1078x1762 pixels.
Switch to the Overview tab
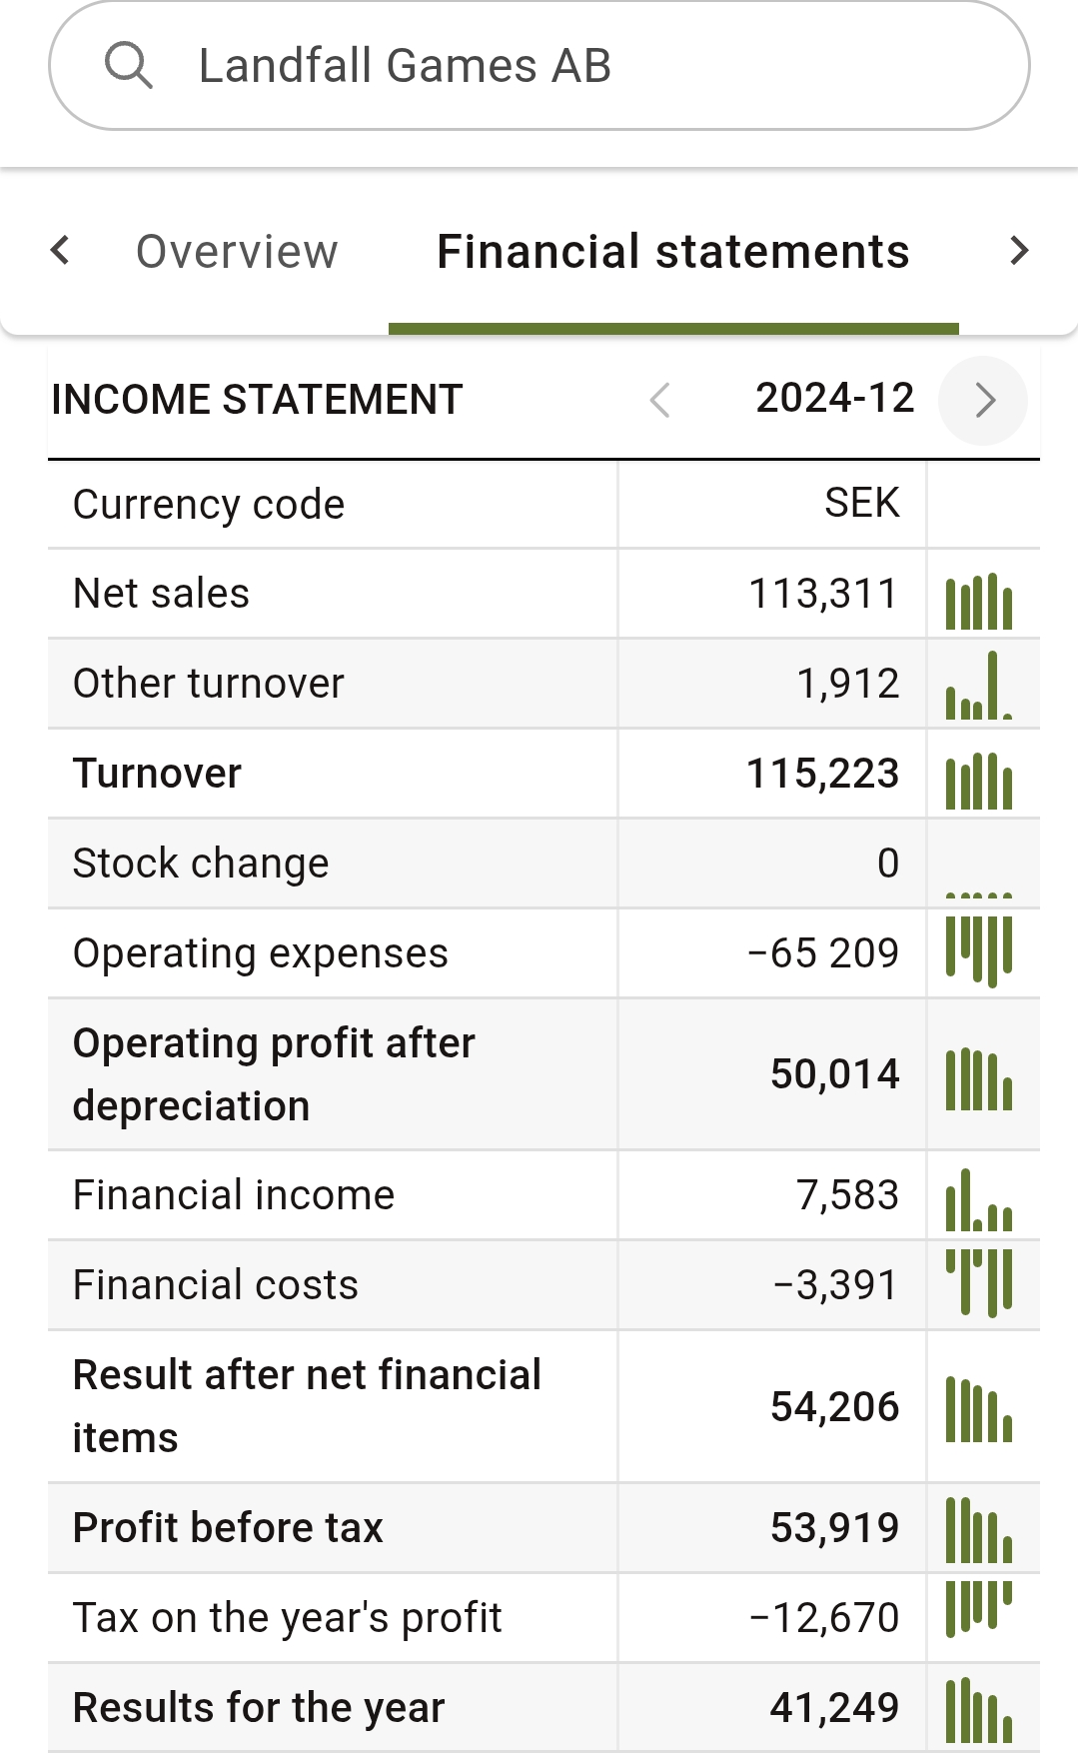(237, 252)
